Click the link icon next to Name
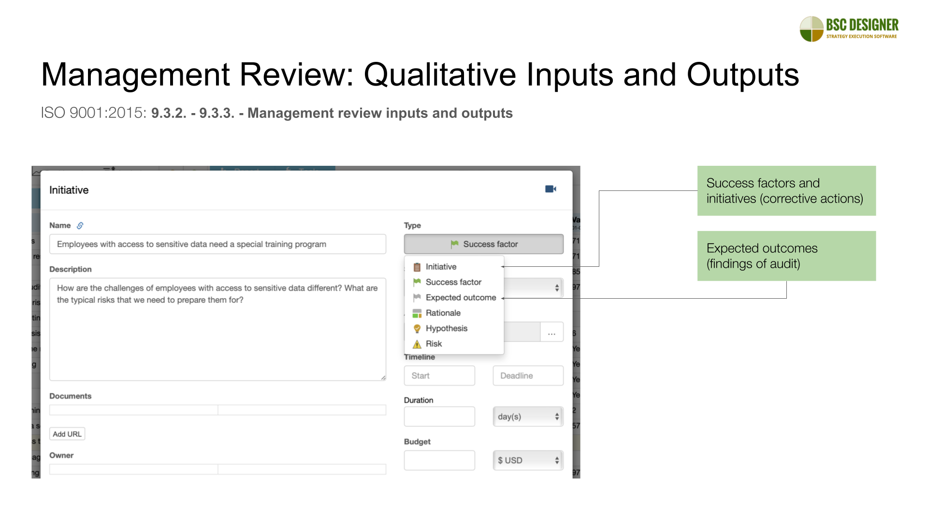This screenshot has width=927, height=522. [80, 226]
